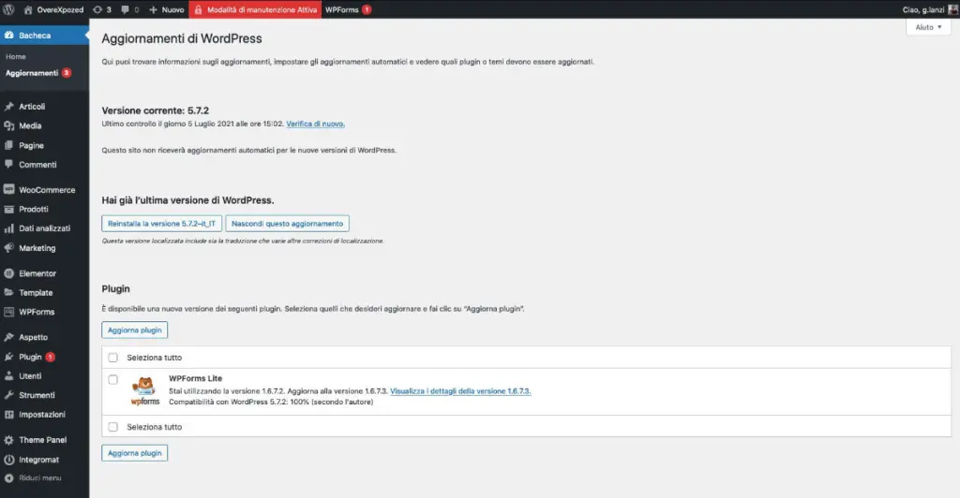This screenshot has height=498, width=960.
Task: Open the Home submenu item
Action: click(16, 56)
